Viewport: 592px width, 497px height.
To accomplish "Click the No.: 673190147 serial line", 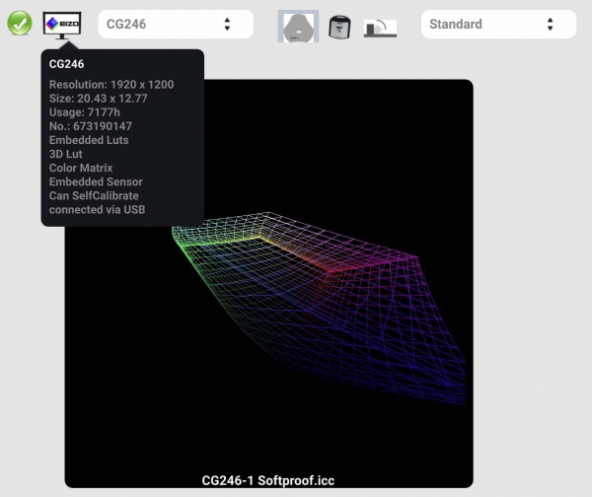I will (91, 126).
